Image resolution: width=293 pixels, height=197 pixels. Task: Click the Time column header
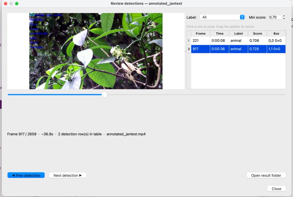(219, 33)
